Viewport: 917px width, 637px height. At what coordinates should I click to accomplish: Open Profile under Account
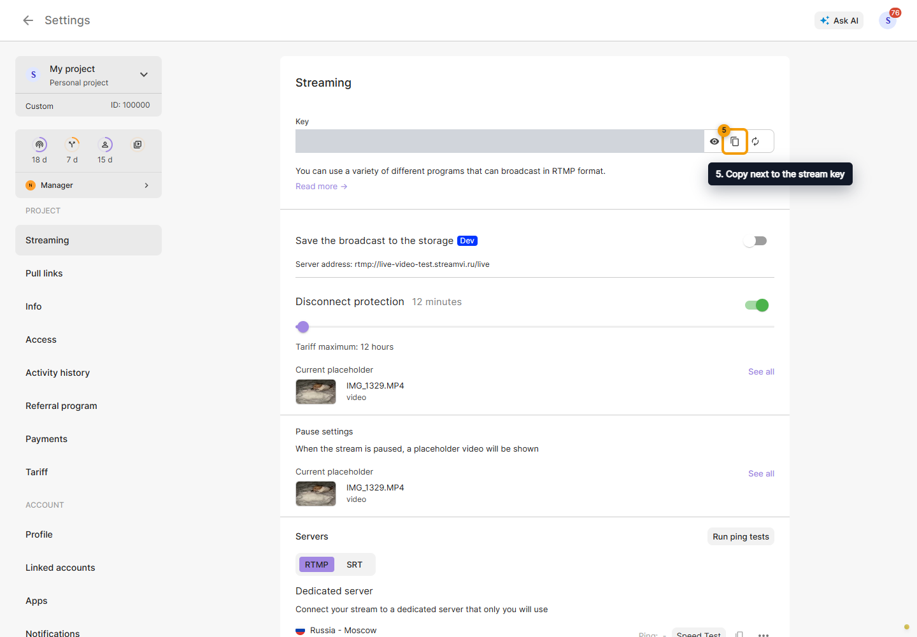click(89, 534)
